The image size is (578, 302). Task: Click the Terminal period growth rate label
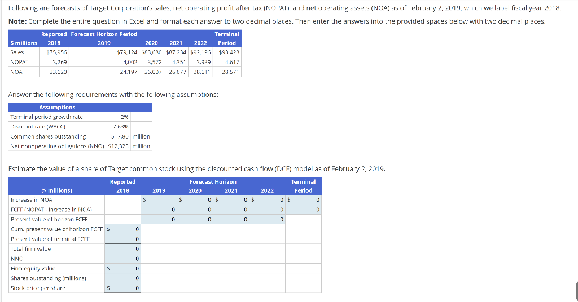47,117
